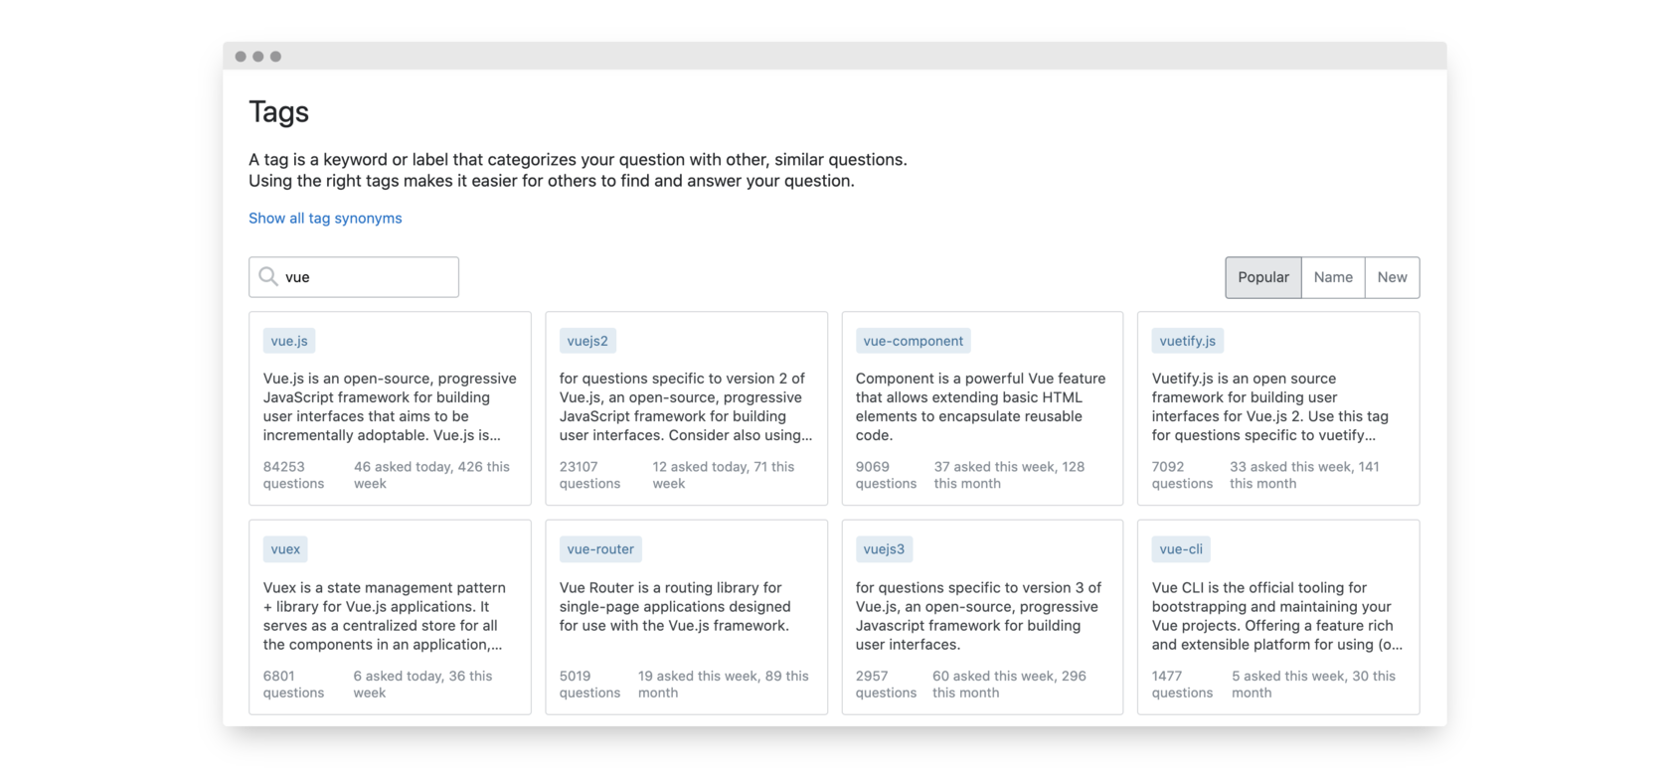The width and height of the screenshot is (1670, 768).
Task: Open the vue.js tag
Action: 289,341
